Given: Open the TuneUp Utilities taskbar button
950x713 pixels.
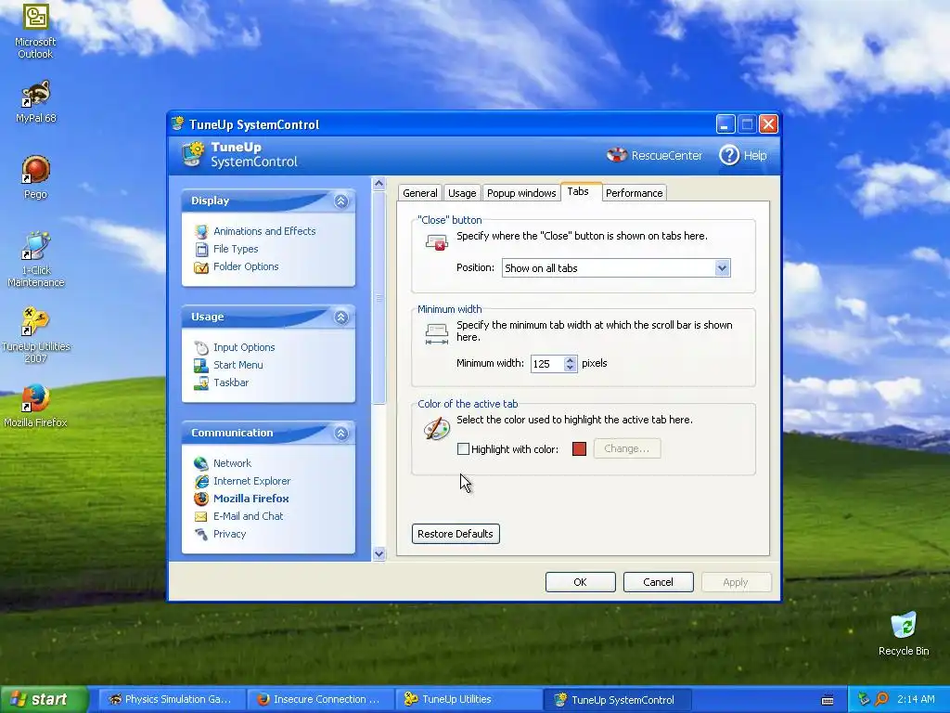Looking at the screenshot, I should 469,699.
